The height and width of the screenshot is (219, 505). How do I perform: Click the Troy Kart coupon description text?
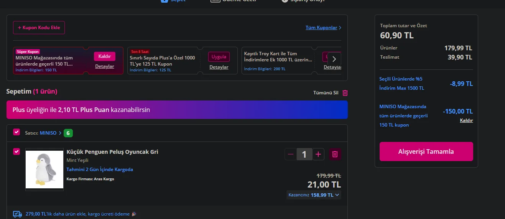[278, 57]
